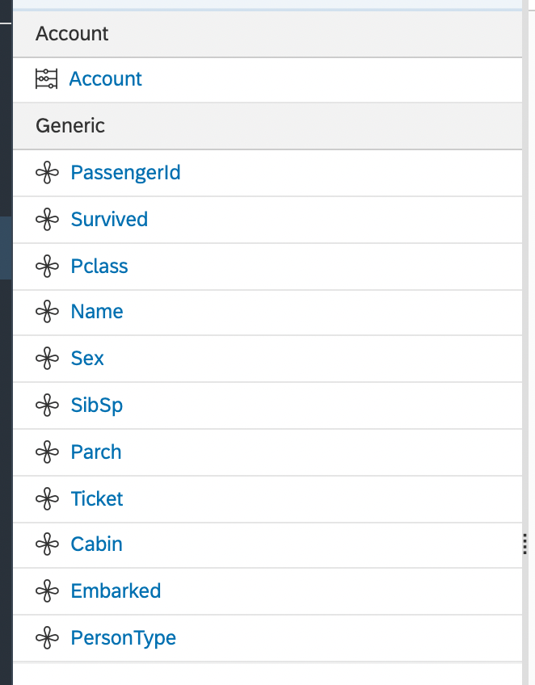Click the Account dimension abacus icon
535x685 pixels.
tap(47, 79)
